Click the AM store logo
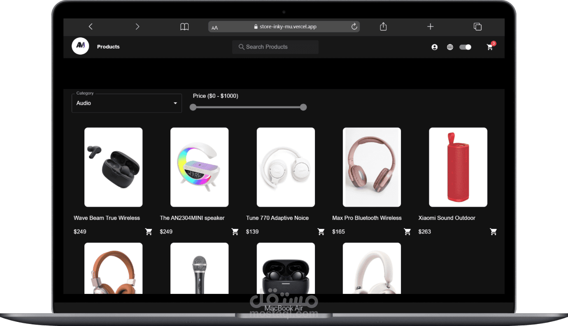 80,46
